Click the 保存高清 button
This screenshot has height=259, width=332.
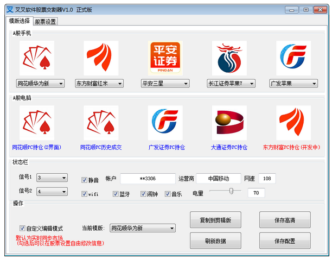pyautogui.click(x=285, y=220)
